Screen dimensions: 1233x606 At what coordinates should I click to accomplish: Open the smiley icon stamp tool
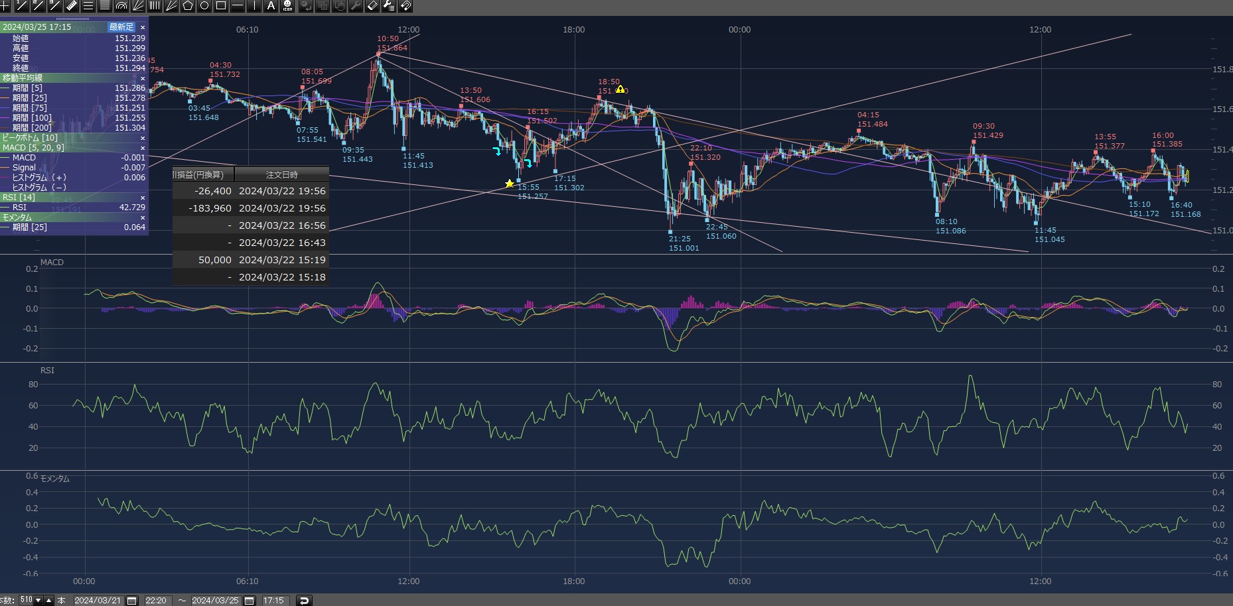click(x=287, y=6)
